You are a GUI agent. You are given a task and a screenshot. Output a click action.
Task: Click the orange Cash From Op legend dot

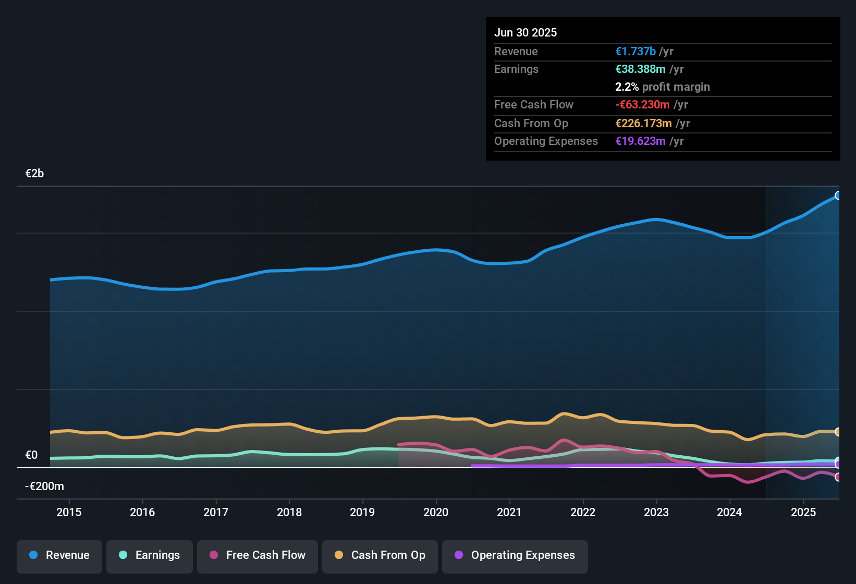(339, 555)
